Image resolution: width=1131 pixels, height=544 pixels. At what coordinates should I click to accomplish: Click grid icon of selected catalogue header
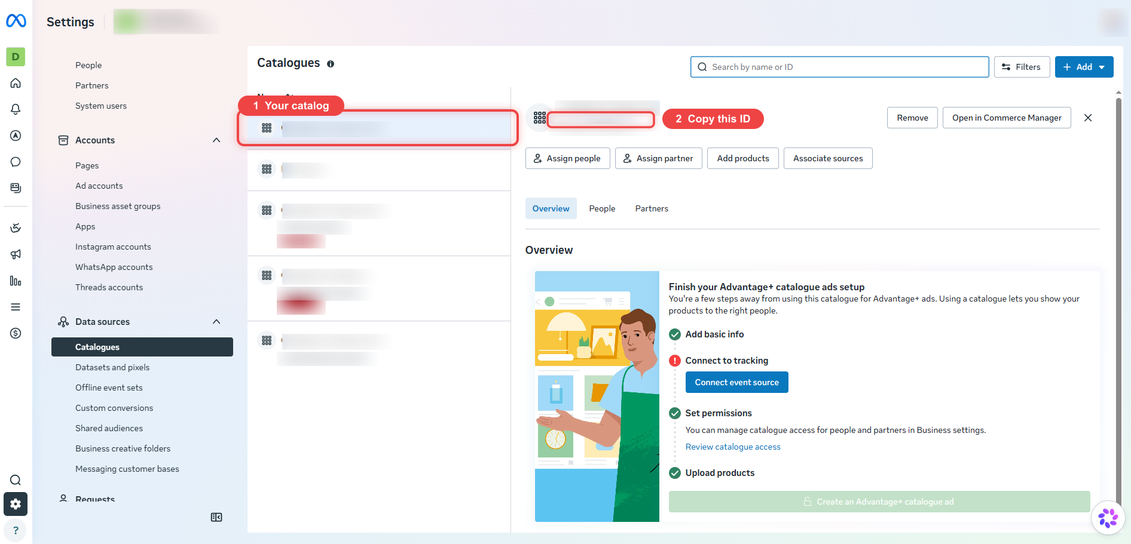click(539, 118)
